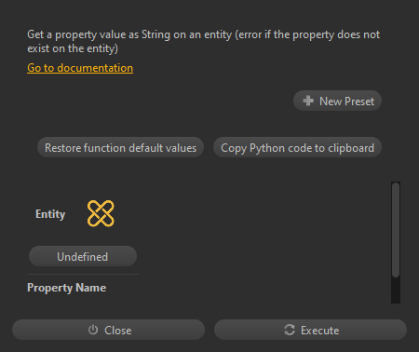Viewport: 419px width, 352px height.
Task: Create a New Preset
Action: (337, 101)
